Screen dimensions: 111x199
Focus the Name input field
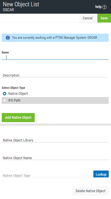pos(55,57)
